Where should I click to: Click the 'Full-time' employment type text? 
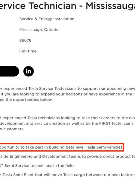(28, 51)
